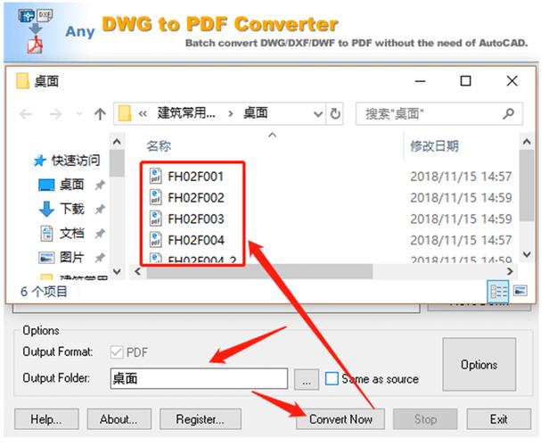Click the horizontal scrollbar thumb
Viewport: 557px width, 446px height.
pyautogui.click(x=259, y=272)
